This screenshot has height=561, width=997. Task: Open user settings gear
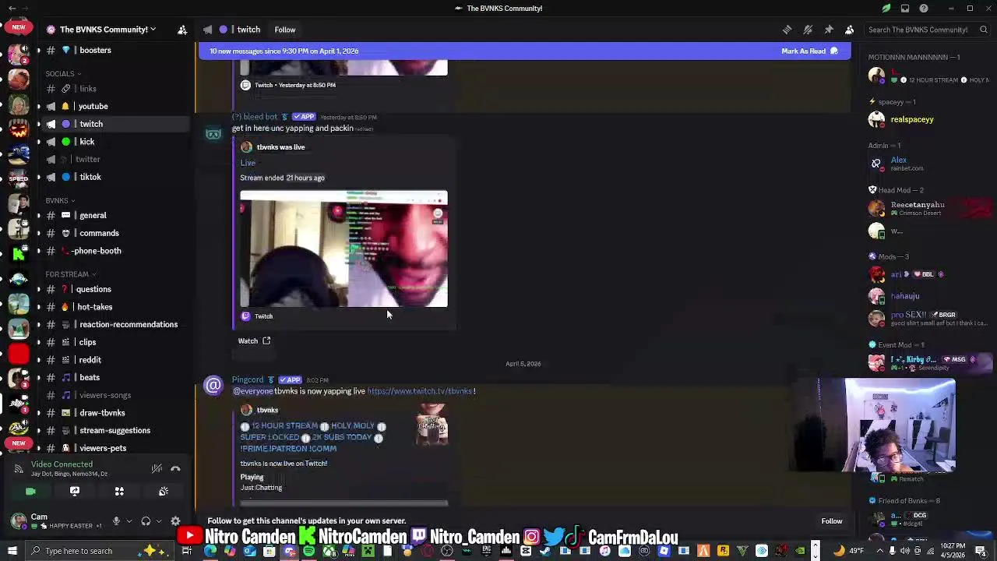[x=175, y=521]
